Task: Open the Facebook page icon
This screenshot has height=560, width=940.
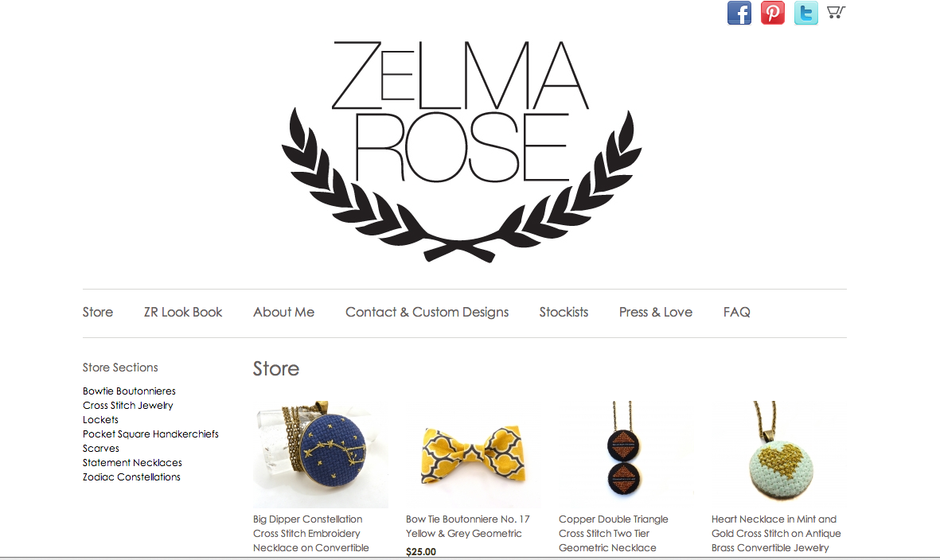Action: [x=739, y=13]
